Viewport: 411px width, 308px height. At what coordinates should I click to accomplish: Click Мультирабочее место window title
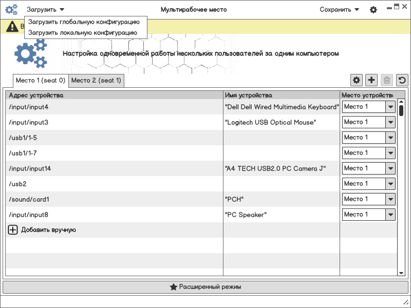pyautogui.click(x=194, y=10)
